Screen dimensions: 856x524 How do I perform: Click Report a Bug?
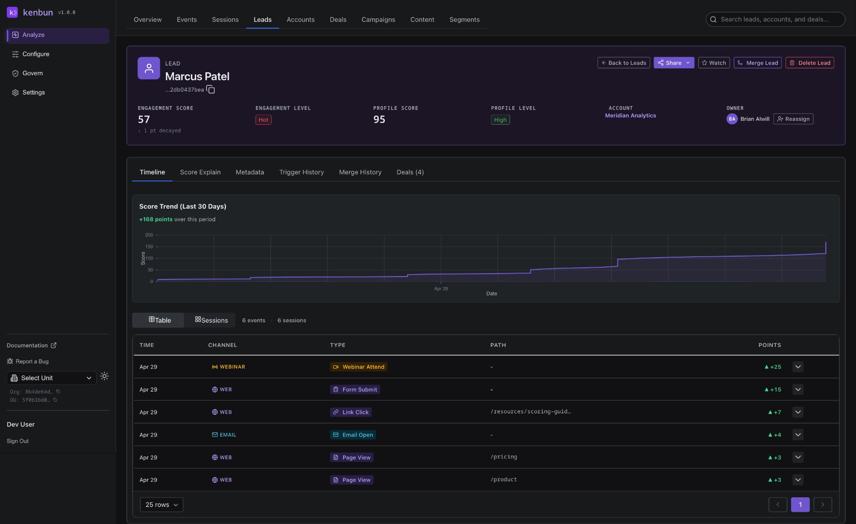28,361
